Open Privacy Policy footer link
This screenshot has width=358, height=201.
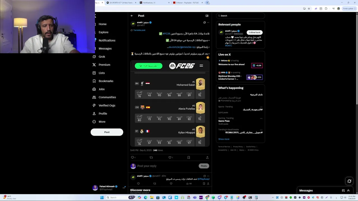238,147
